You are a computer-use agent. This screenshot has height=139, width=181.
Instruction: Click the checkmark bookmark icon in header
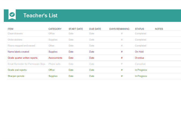click(12, 14)
